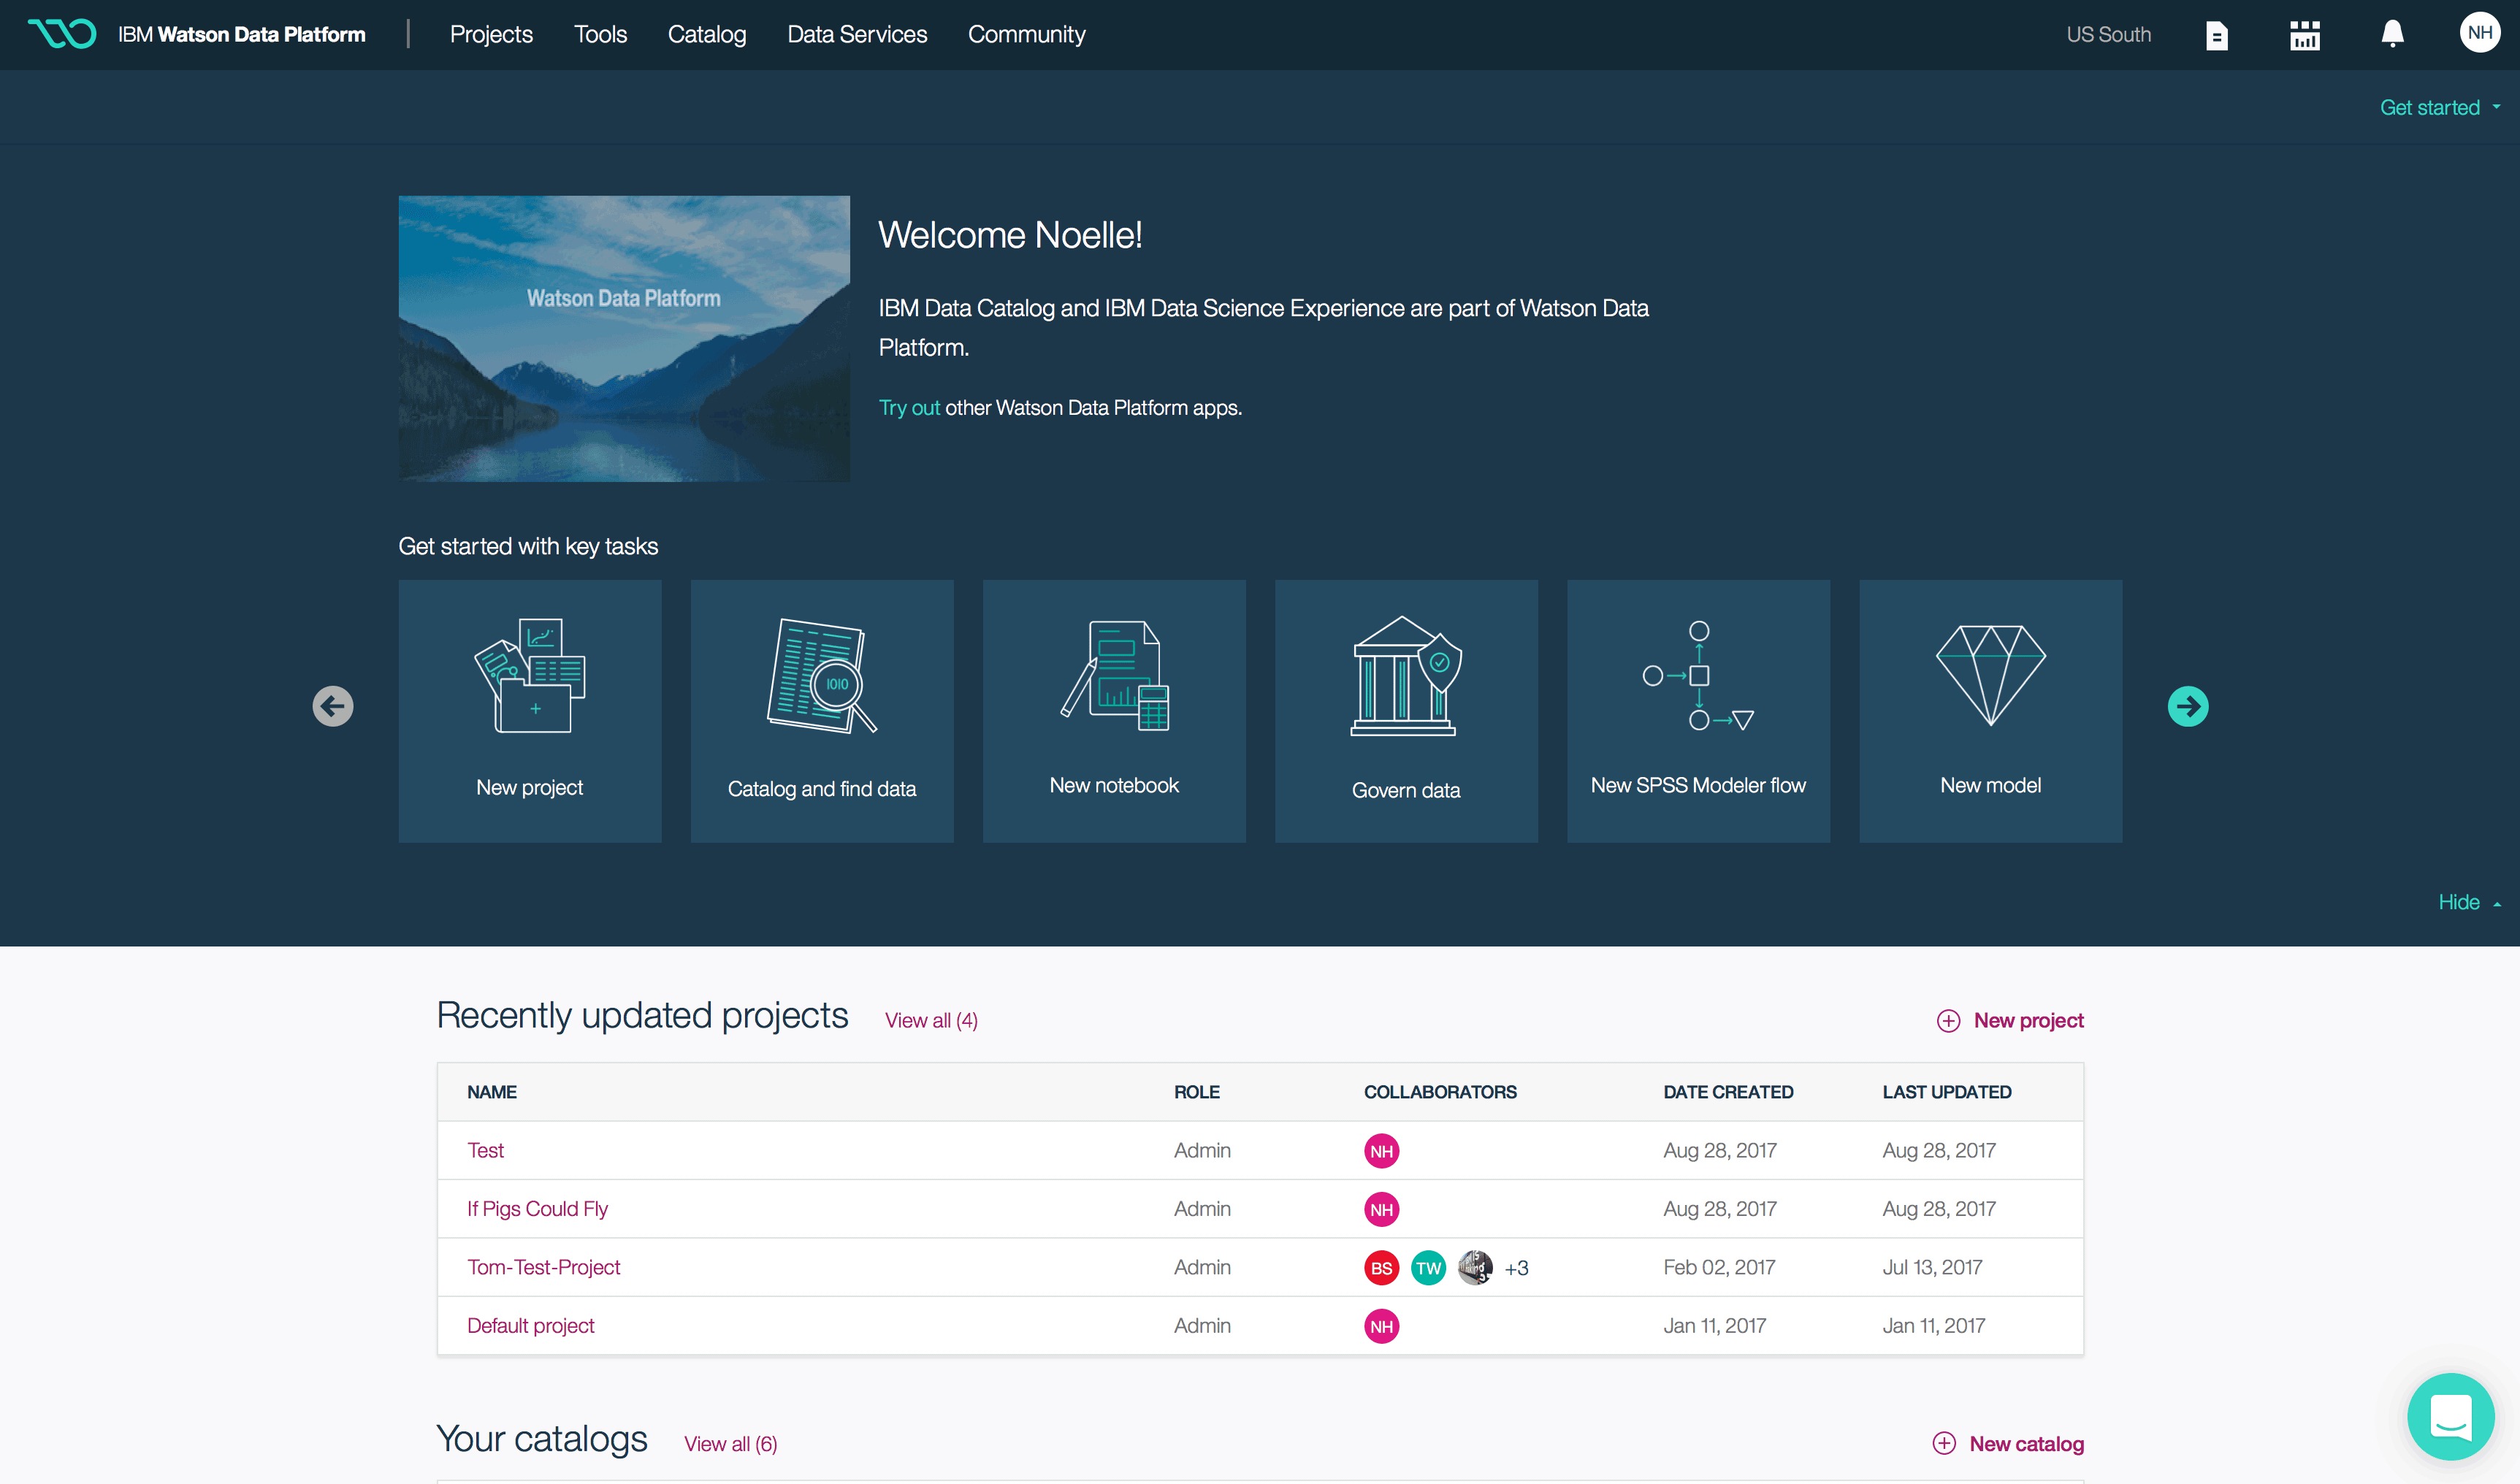This screenshot has height=1484, width=2520.
Task: Click Get started with key tasks heading
Action: 528,546
